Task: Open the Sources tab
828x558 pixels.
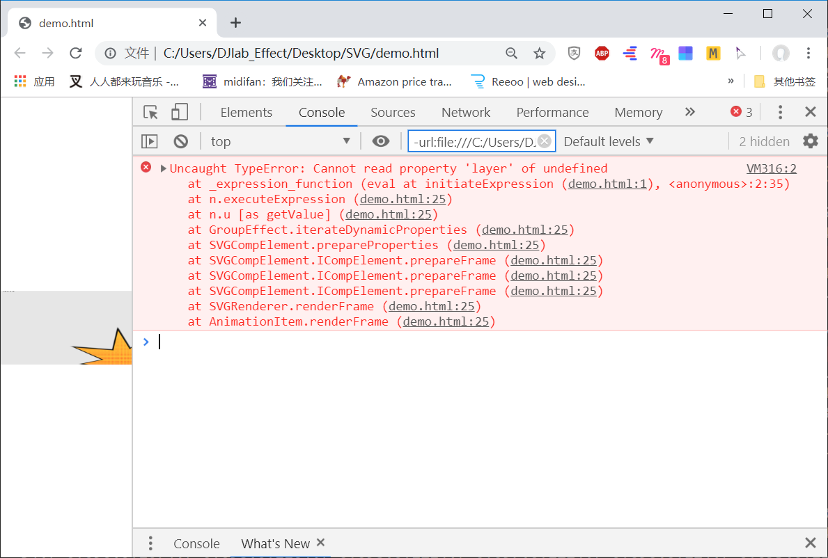Action: pyautogui.click(x=393, y=112)
